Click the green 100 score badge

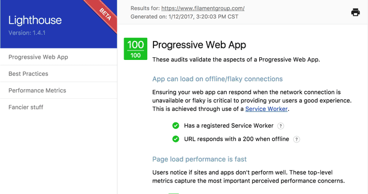tap(136, 49)
